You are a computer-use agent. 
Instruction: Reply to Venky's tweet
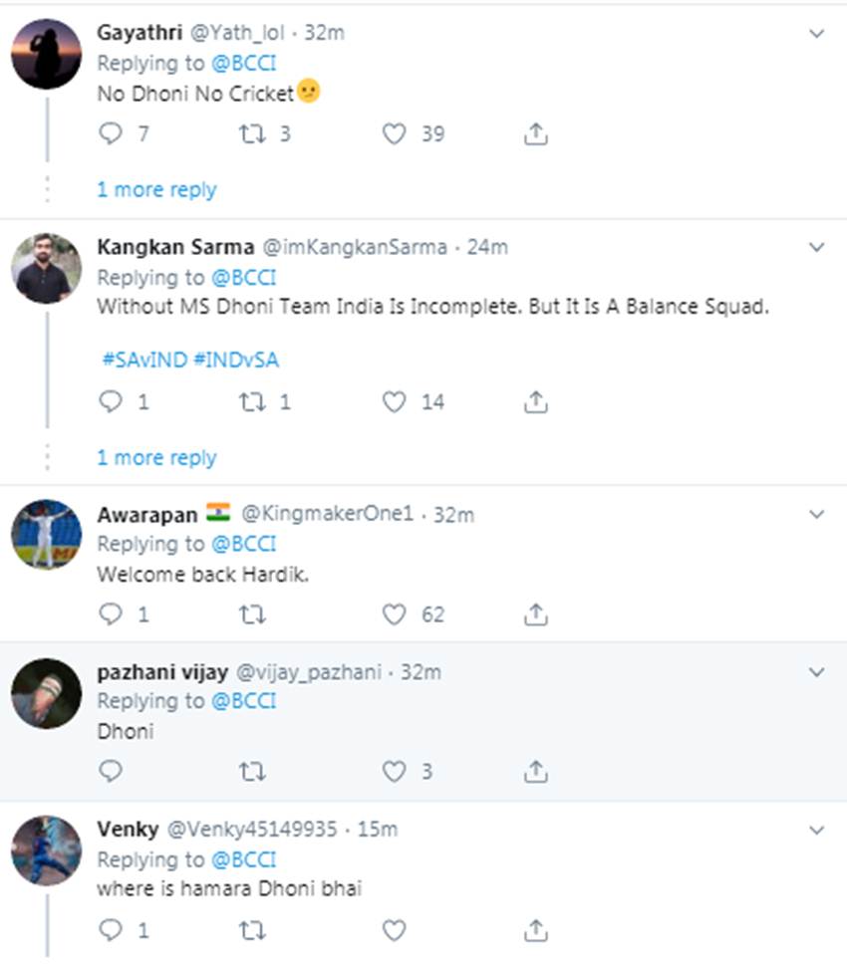point(111,930)
